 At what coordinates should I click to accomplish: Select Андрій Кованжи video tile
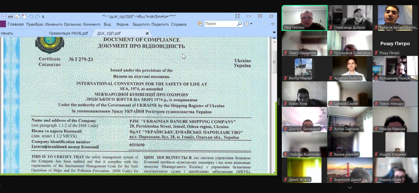[395, 145]
